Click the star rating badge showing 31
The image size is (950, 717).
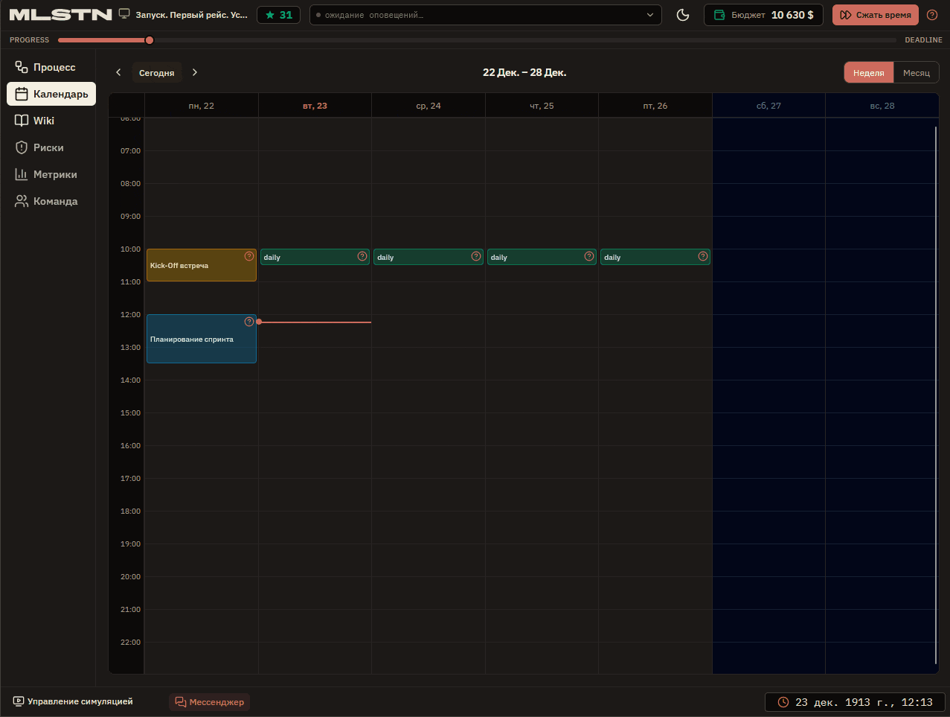tap(278, 15)
